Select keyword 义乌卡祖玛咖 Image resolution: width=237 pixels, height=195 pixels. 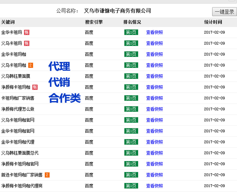(14, 65)
